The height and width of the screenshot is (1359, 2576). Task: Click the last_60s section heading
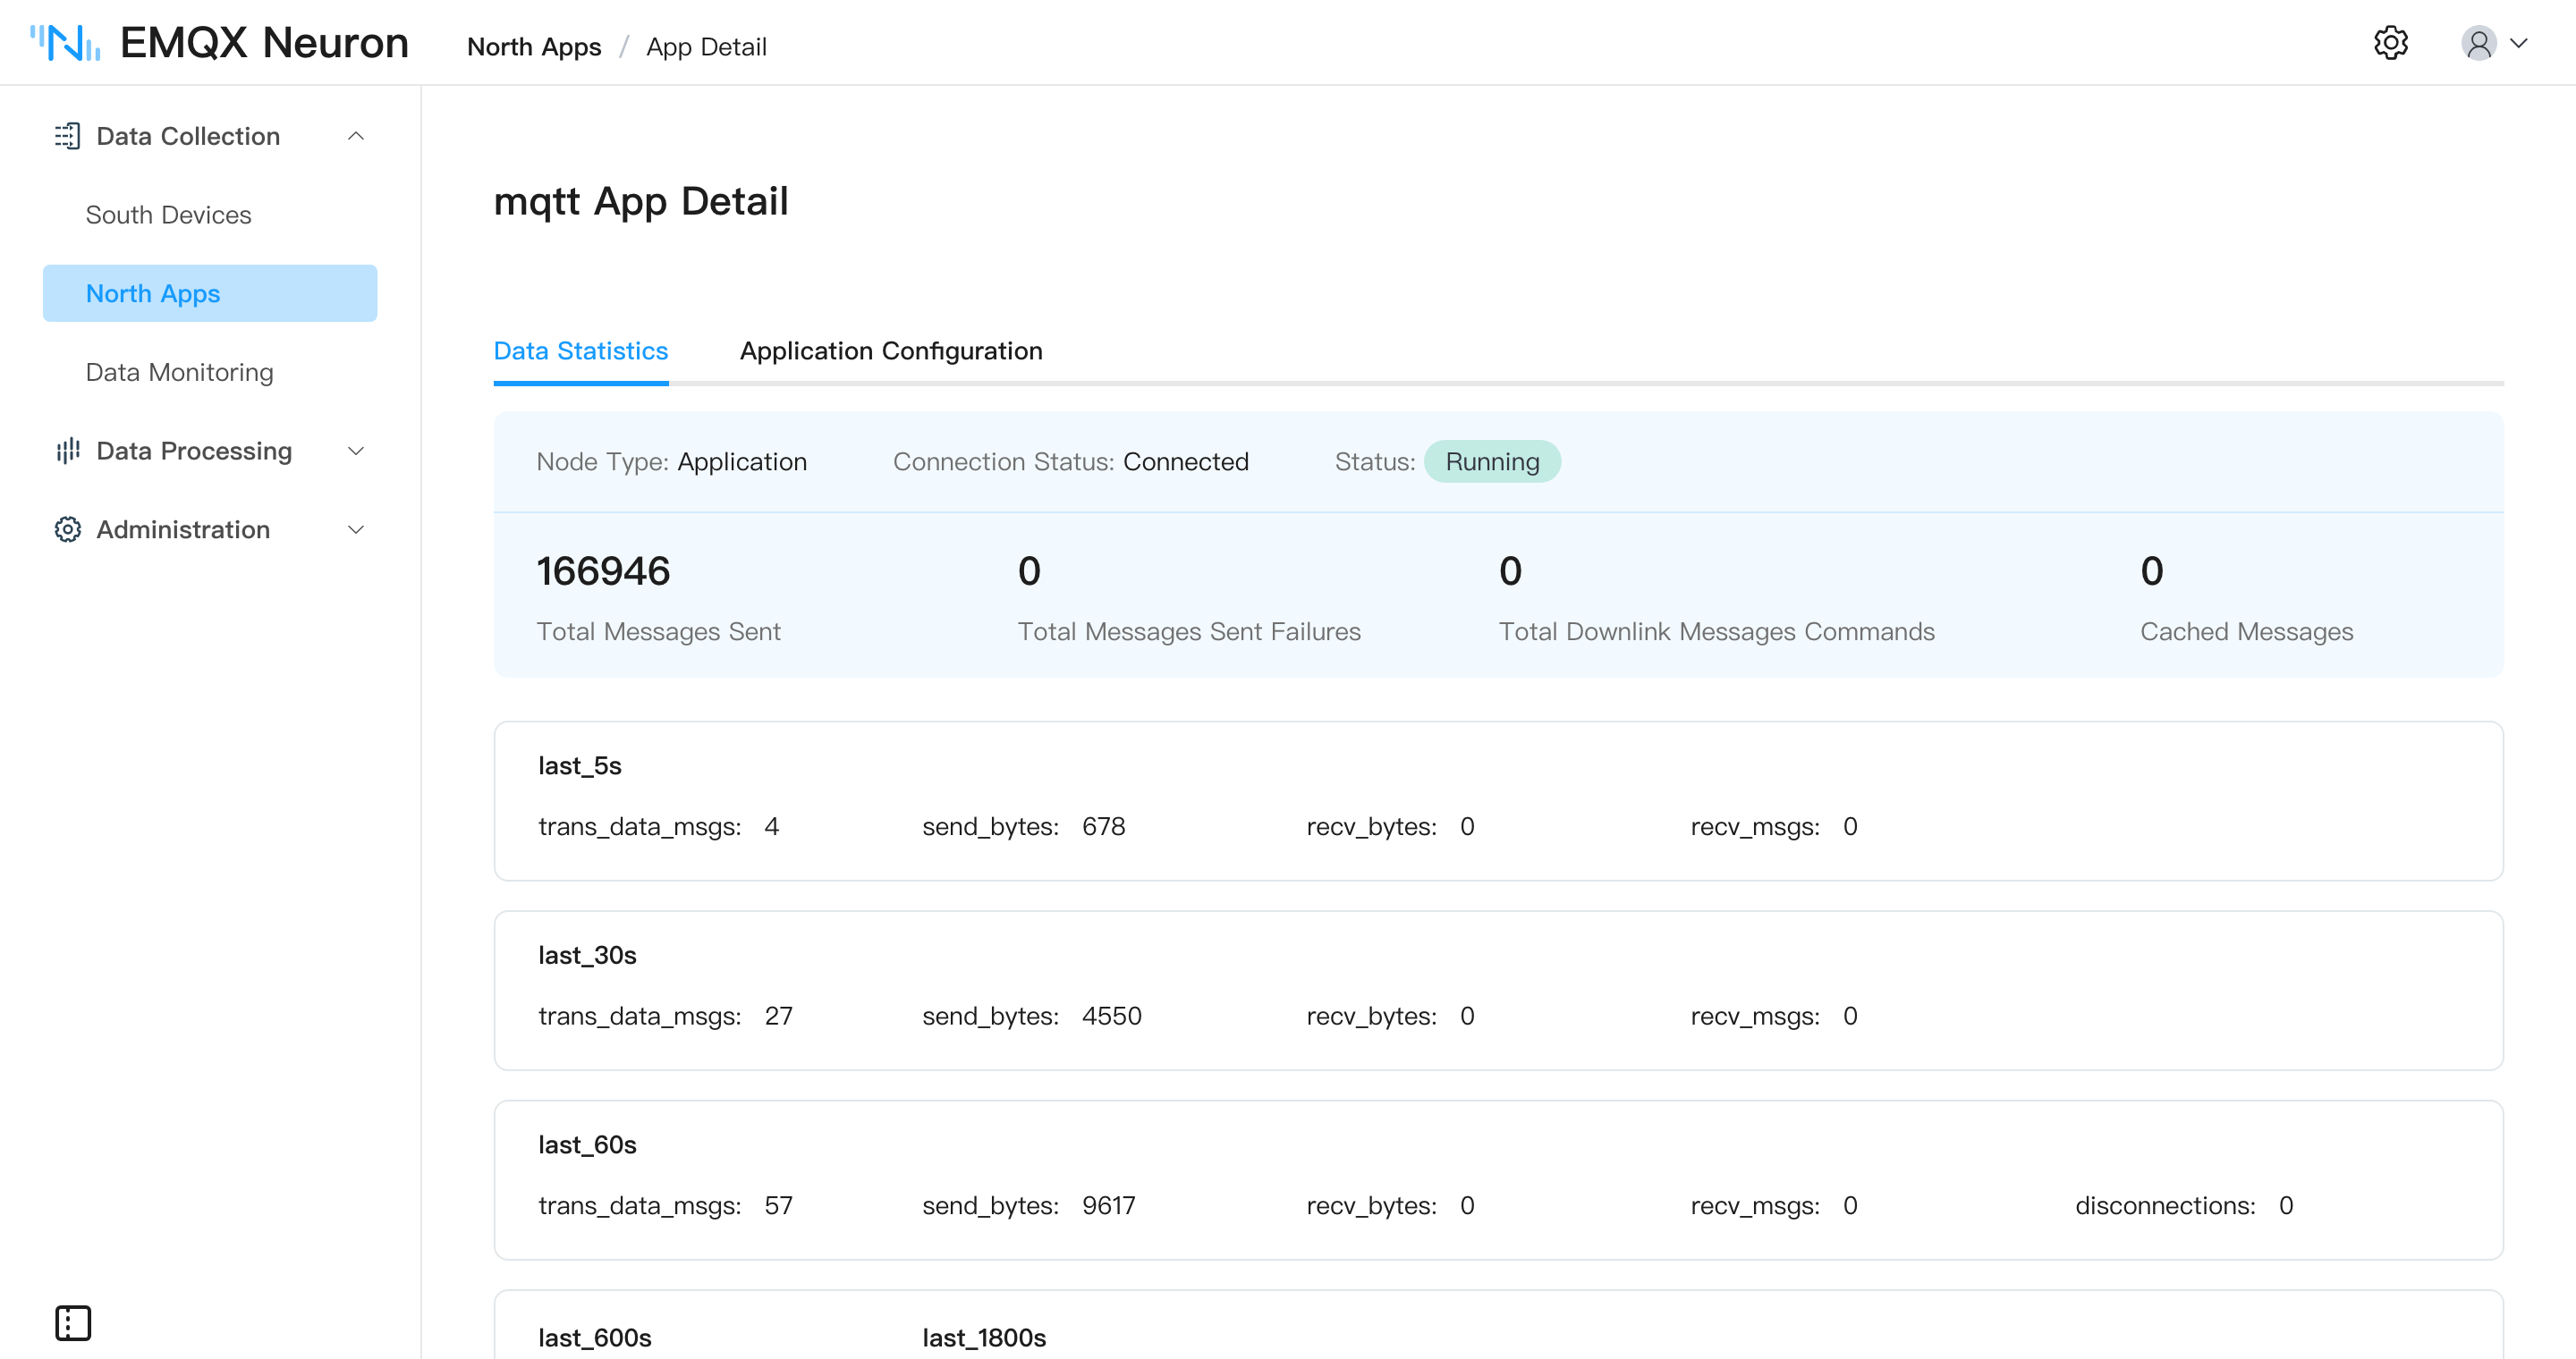tap(587, 1145)
